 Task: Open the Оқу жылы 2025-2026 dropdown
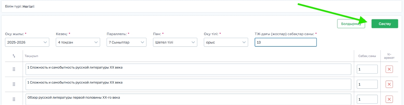point(27,42)
